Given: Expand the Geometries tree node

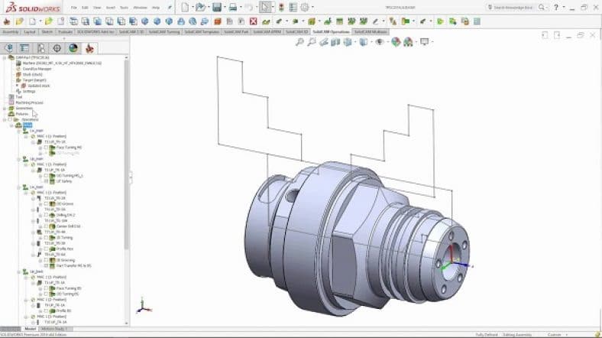Looking at the screenshot, I should 5,109.
